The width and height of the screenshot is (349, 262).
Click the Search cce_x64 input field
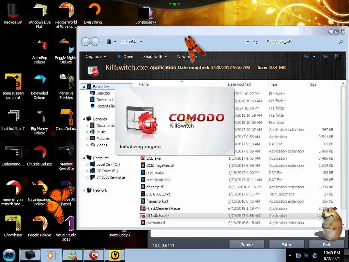(x=301, y=42)
